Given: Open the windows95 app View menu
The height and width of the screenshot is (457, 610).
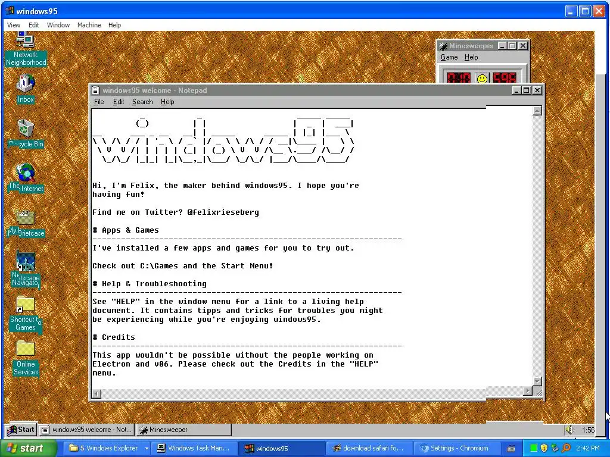Looking at the screenshot, I should coord(14,25).
